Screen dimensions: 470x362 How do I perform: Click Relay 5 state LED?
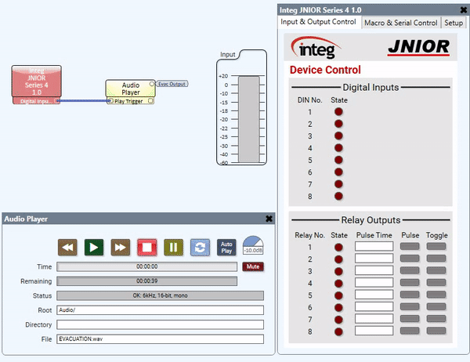click(338, 295)
